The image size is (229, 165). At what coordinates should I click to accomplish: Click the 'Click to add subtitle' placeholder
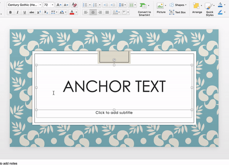[x=114, y=113]
